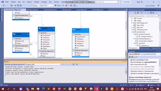Toggle auto-hide pin of Solution Explorer panel

pos(158,10)
